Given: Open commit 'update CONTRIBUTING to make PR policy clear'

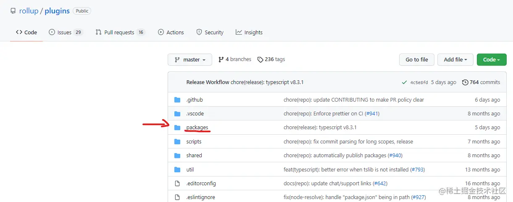Looking at the screenshot, I should pyautogui.click(x=354, y=100).
